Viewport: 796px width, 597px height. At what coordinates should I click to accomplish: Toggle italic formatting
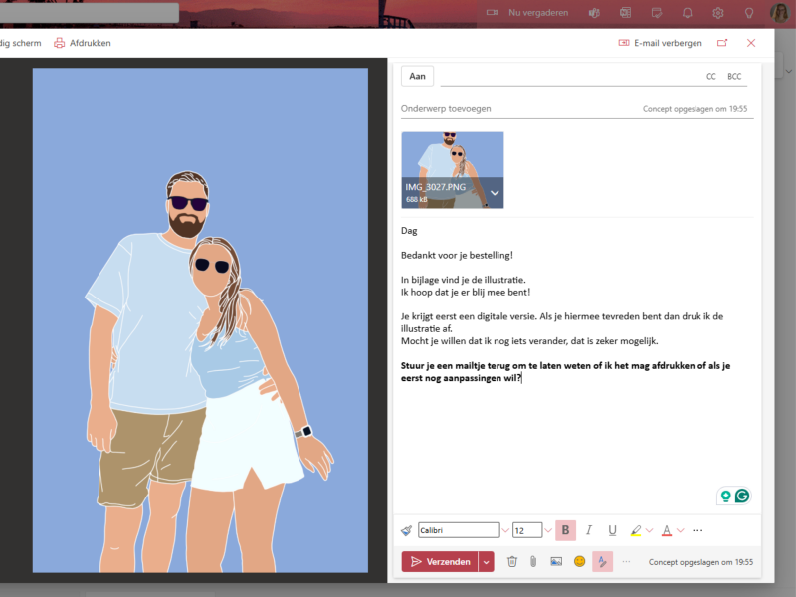589,530
